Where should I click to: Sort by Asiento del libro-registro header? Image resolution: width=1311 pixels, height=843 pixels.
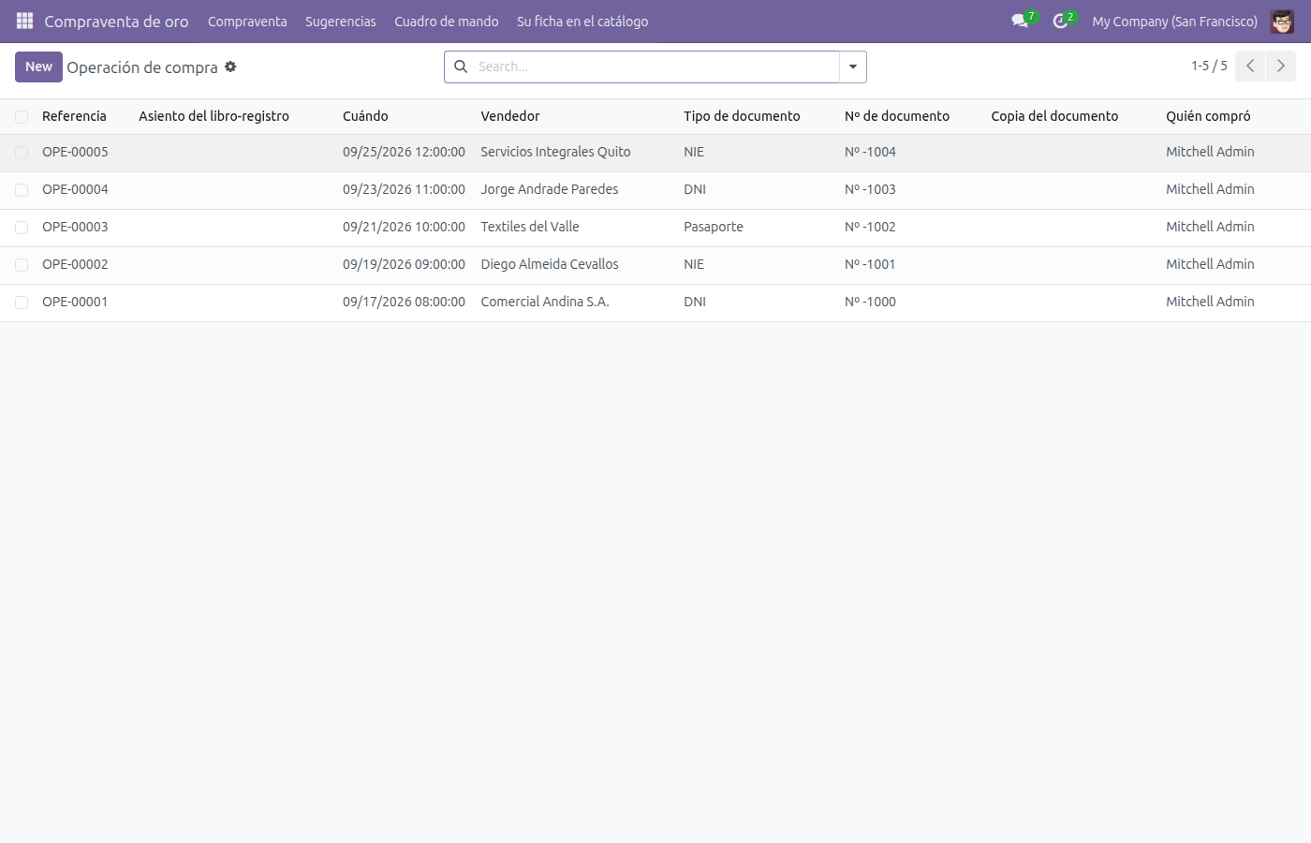tap(214, 116)
